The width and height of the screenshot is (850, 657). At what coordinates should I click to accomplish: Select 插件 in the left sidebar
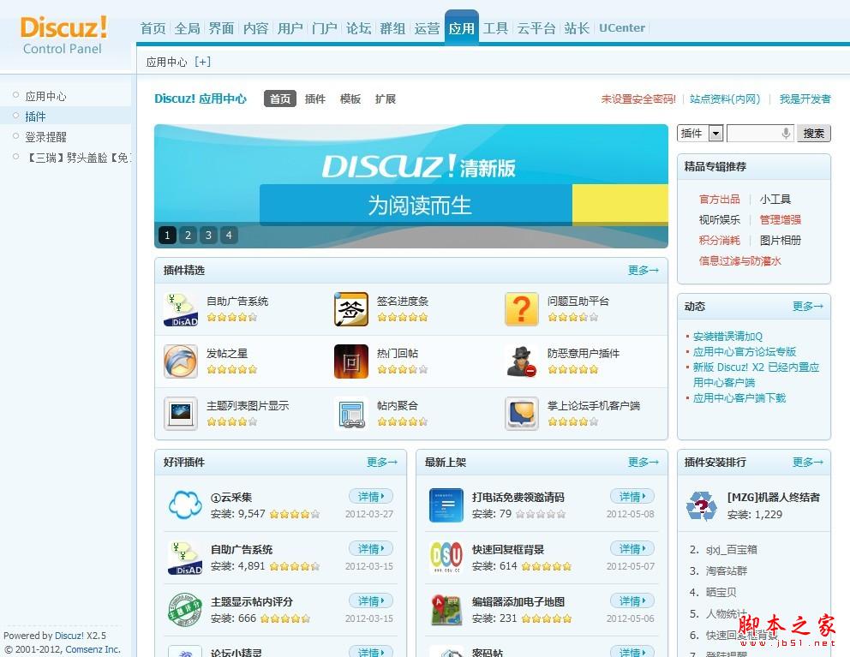point(34,116)
